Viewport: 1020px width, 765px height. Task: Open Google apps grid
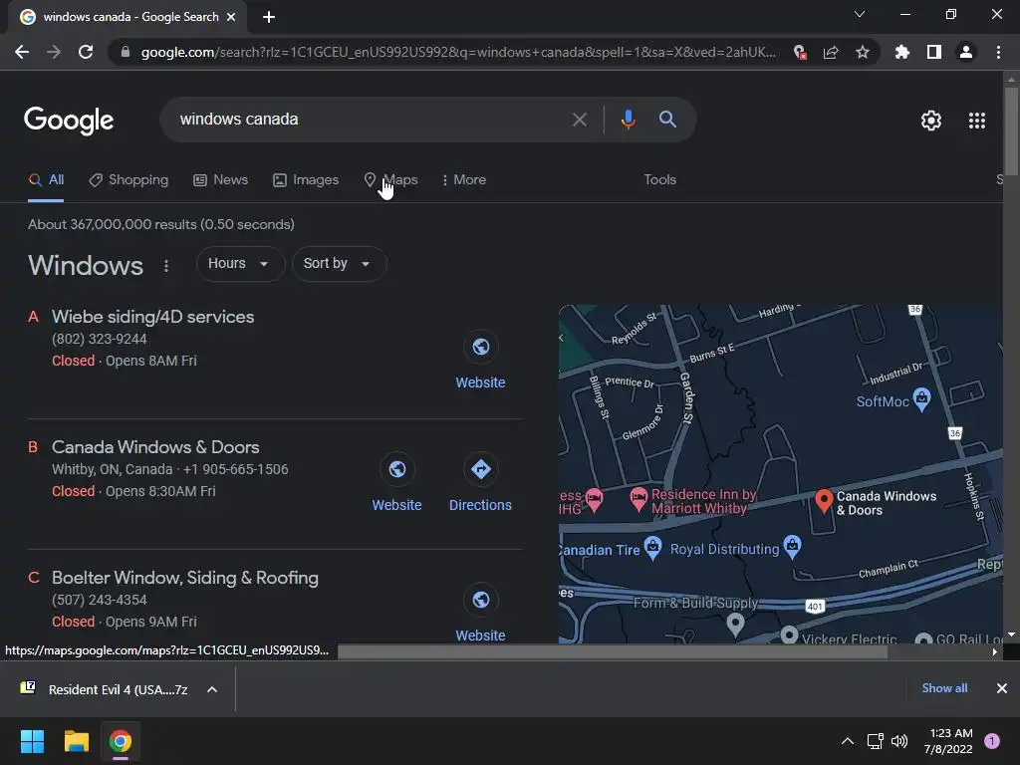coord(977,121)
